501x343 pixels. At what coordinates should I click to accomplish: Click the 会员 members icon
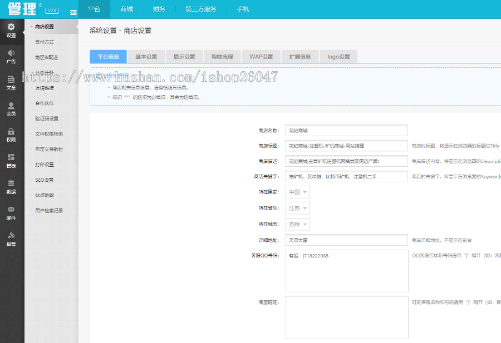12,108
